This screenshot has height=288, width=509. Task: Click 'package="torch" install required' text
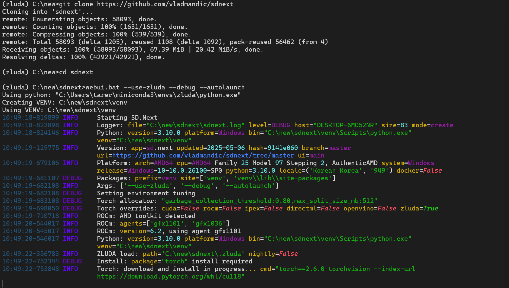point(192,262)
